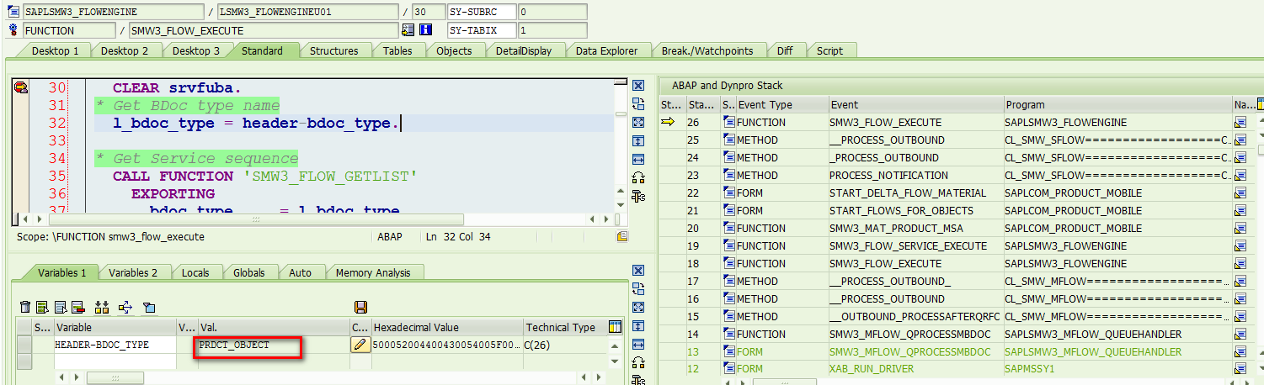Image resolution: width=1264 pixels, height=385 pixels.
Task: Open the Locals variables tab
Action: (195, 272)
